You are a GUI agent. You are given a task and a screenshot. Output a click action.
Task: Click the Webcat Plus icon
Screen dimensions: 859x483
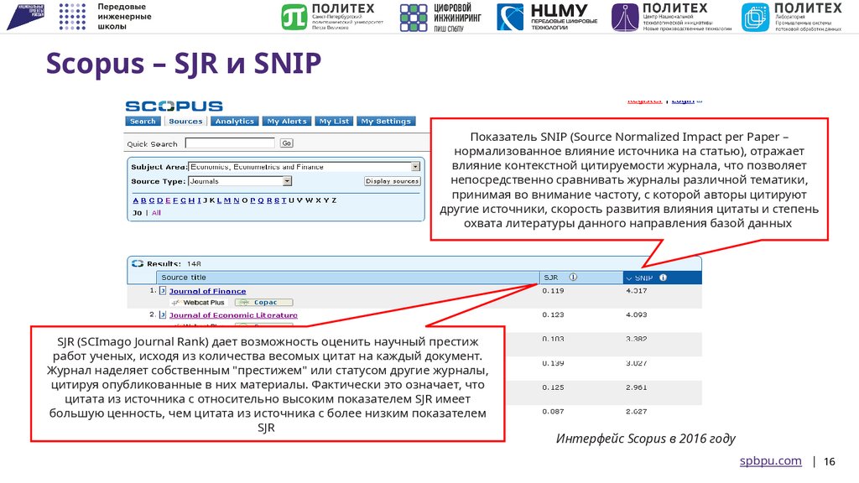200,301
